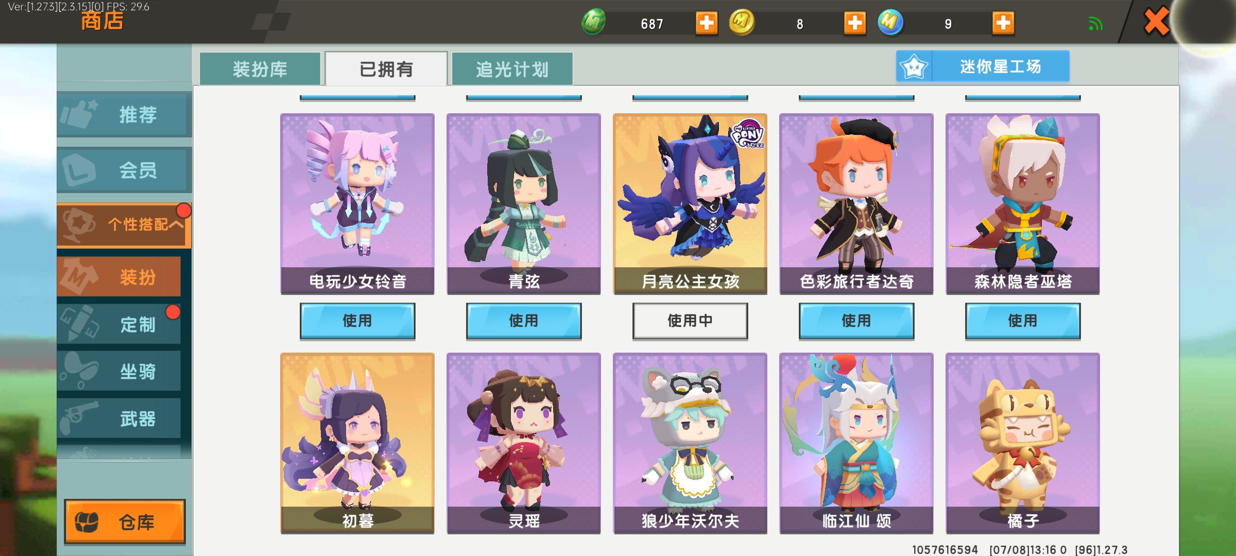Switch to the 追光计划 tab
Viewport: 1236px width, 556px height.
coord(512,69)
